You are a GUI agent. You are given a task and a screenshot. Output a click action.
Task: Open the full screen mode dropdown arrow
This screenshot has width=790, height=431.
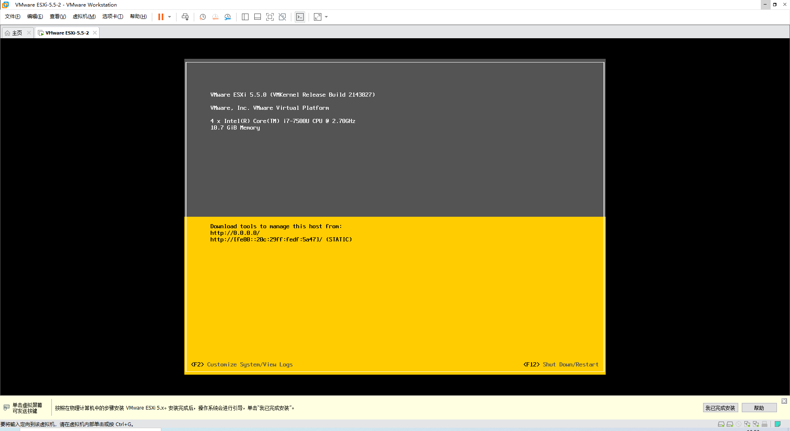click(326, 17)
